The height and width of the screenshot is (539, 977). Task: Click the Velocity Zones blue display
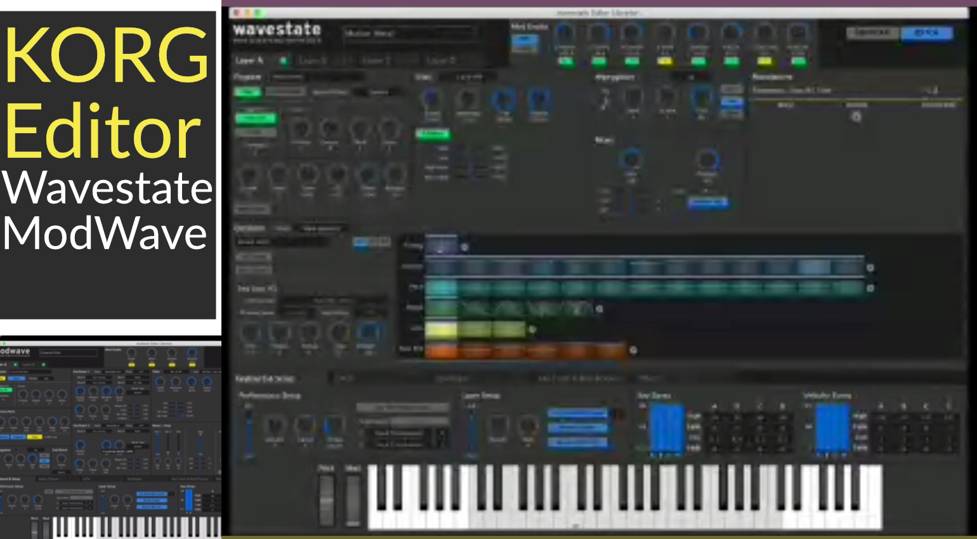[832, 429]
